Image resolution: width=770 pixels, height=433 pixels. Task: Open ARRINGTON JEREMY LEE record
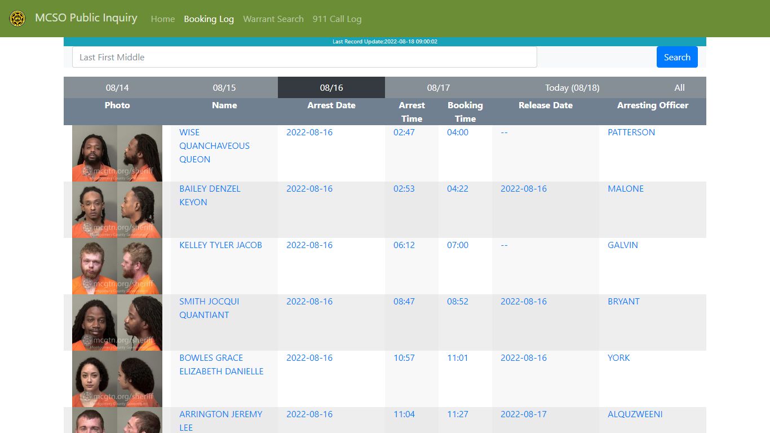tap(221, 421)
